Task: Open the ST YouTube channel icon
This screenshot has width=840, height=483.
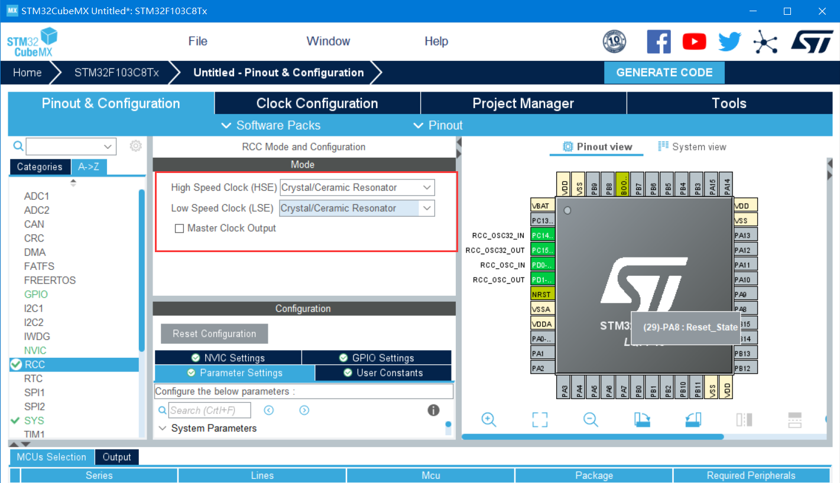Action: (694, 41)
